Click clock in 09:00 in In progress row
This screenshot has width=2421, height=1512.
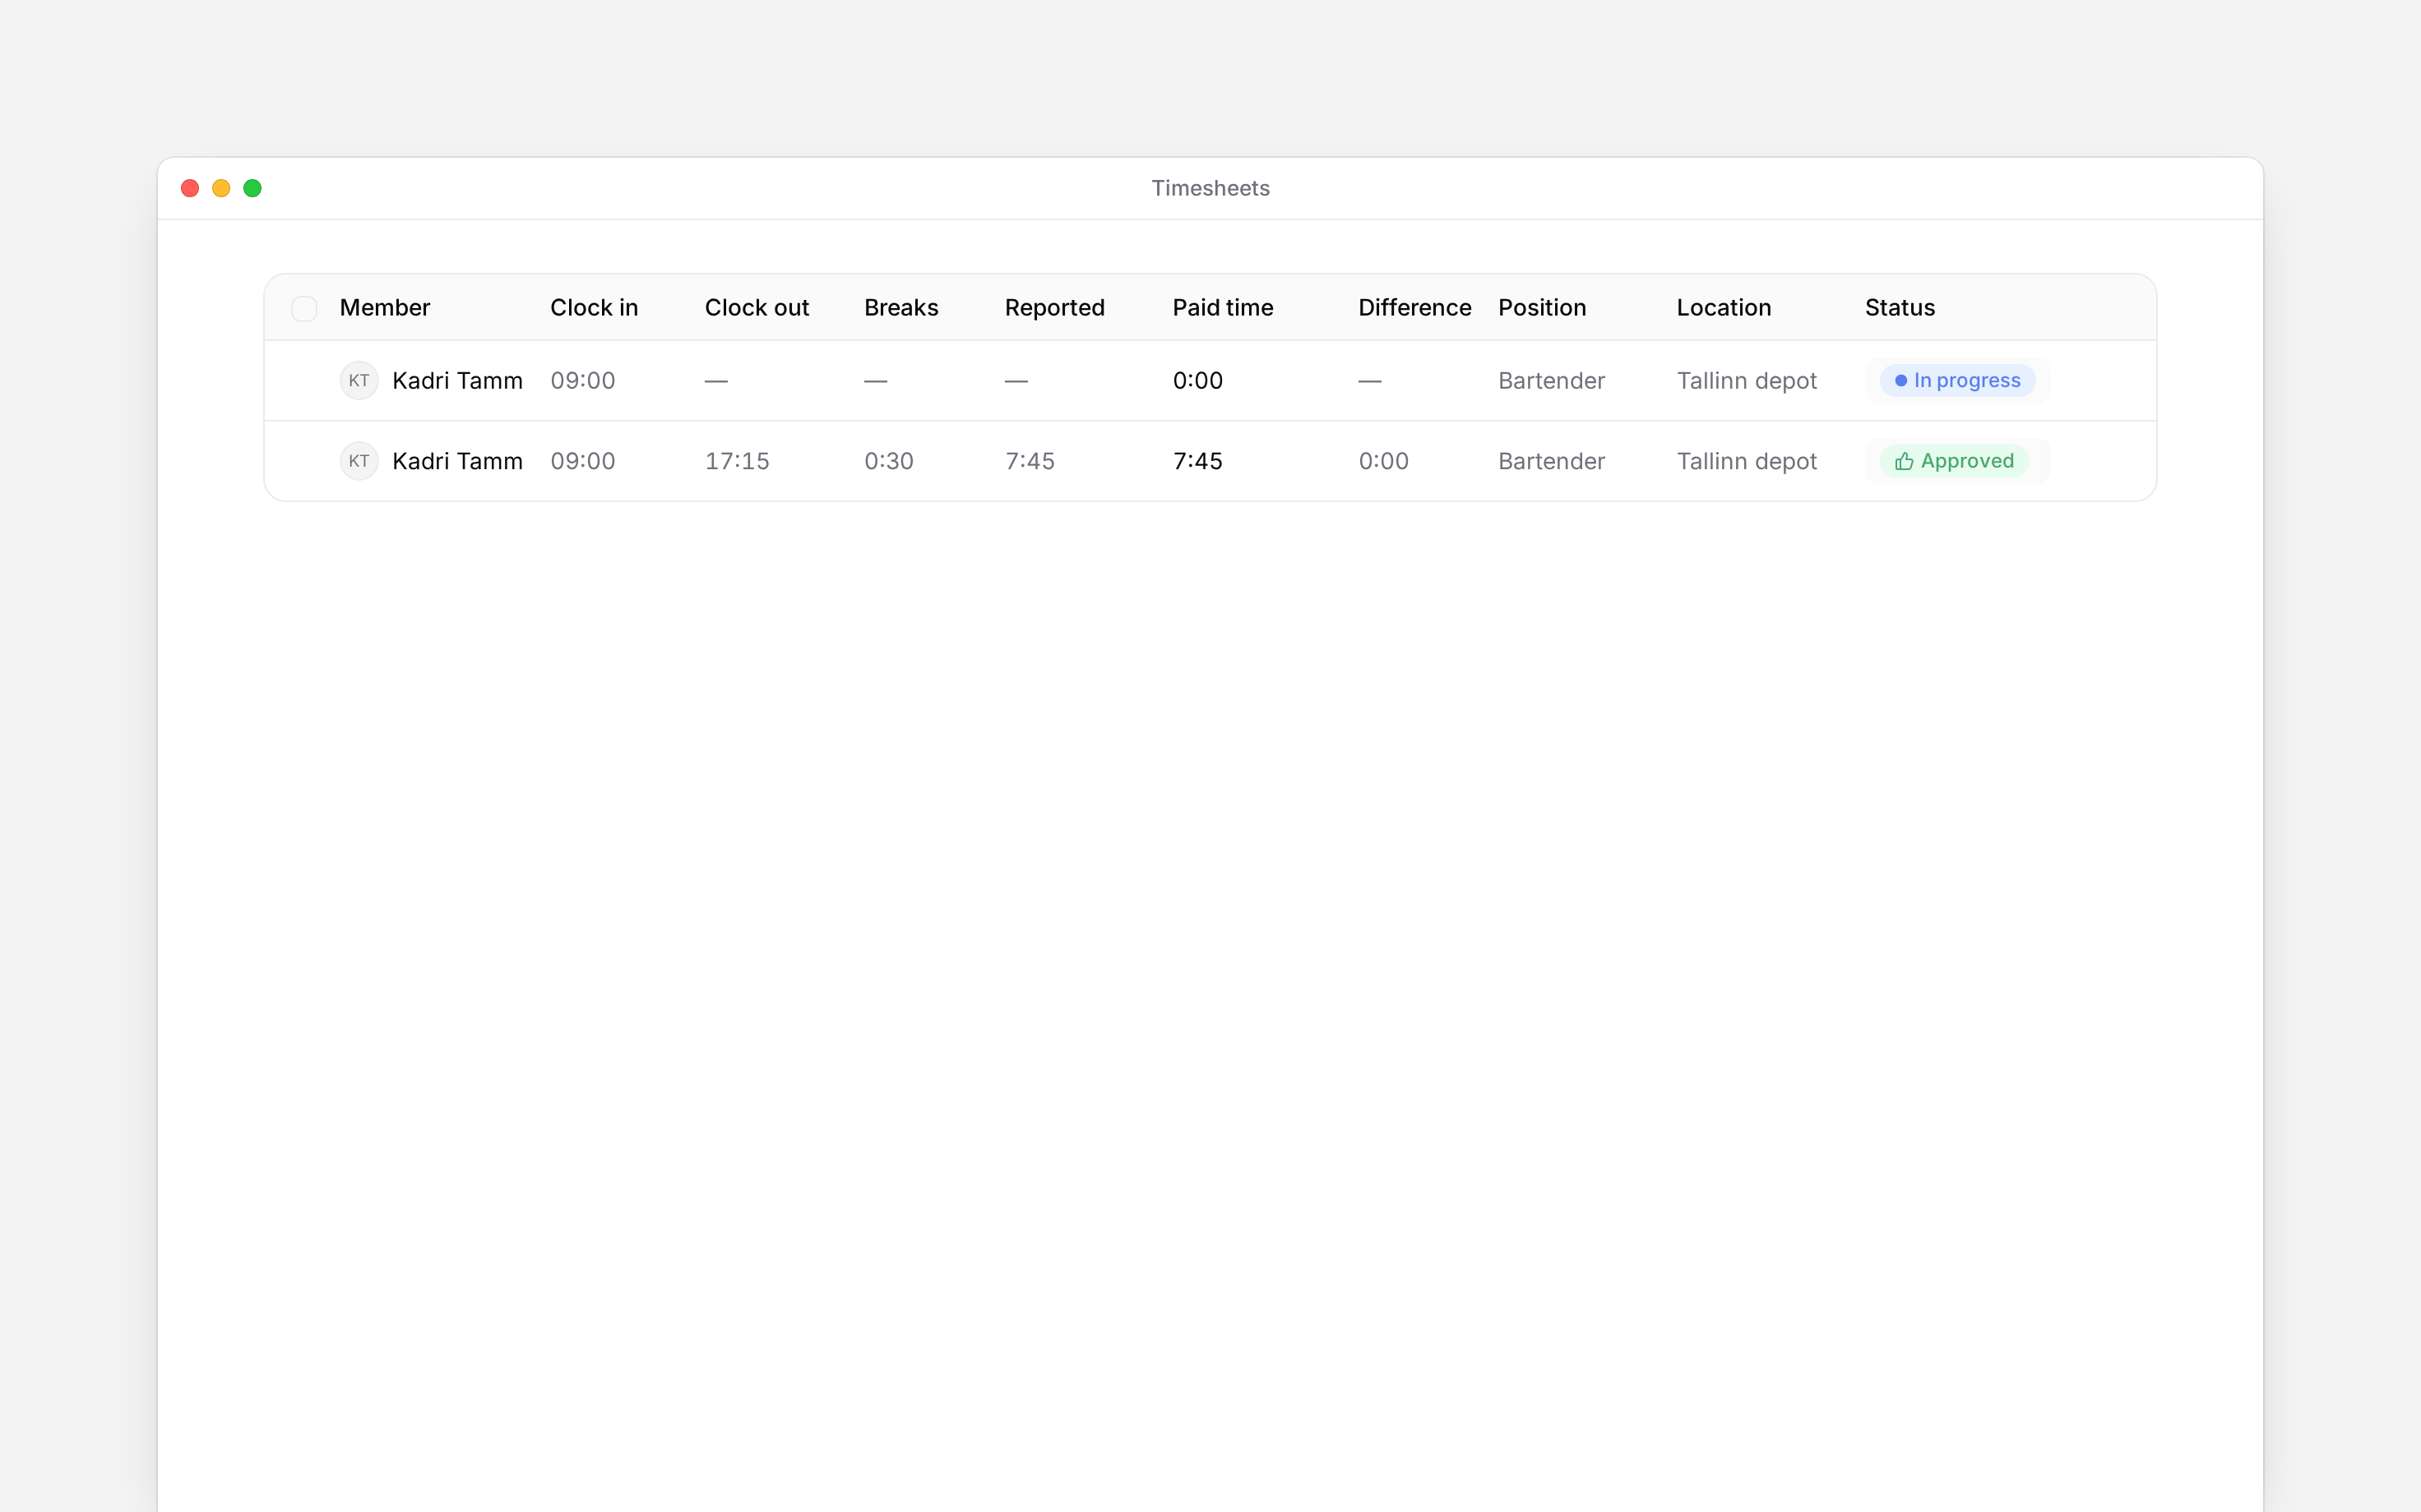click(x=583, y=381)
